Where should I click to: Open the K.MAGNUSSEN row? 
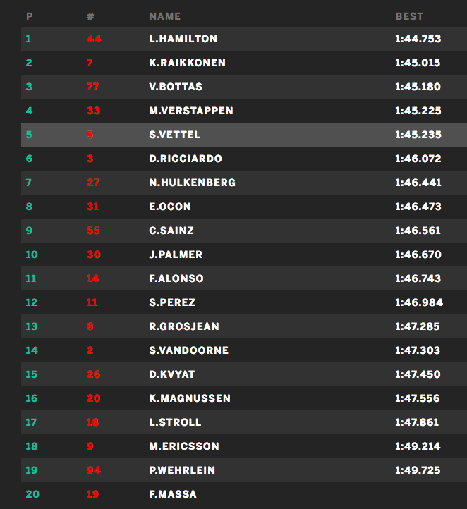coord(189,398)
